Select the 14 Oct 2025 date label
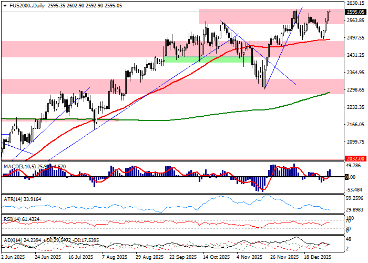This screenshot has height=263, width=368. pyautogui.click(x=217, y=258)
